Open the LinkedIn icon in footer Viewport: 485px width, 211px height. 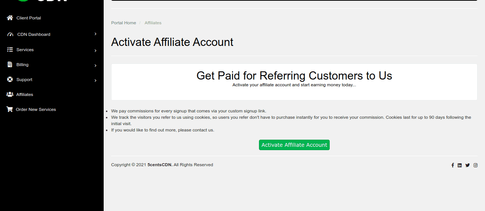tap(460, 165)
